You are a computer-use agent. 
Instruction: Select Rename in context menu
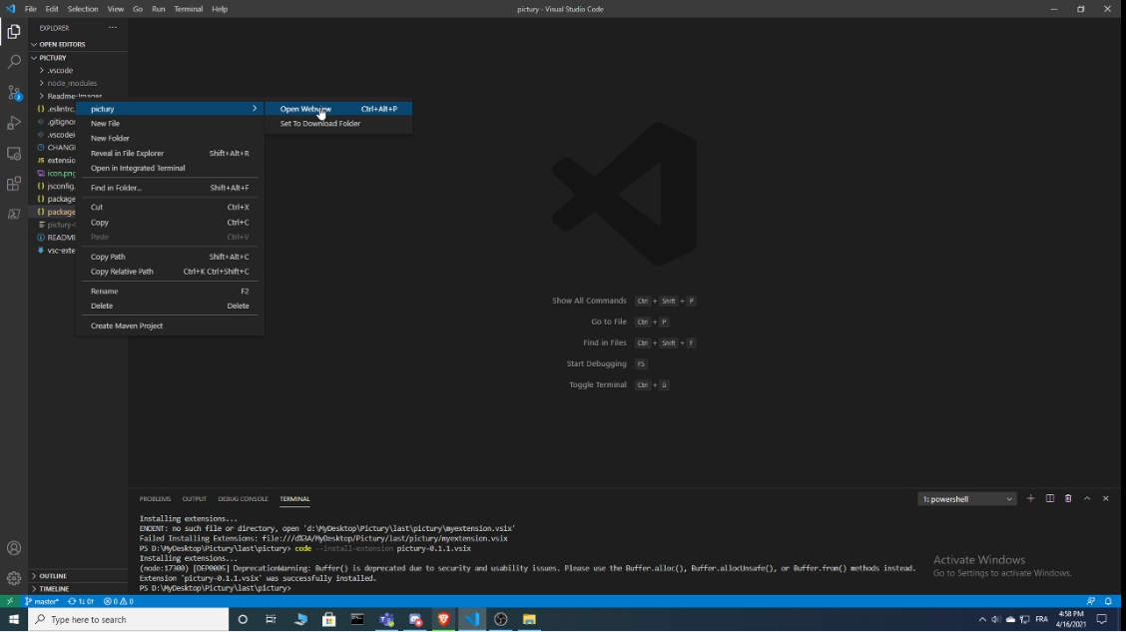click(x=170, y=291)
